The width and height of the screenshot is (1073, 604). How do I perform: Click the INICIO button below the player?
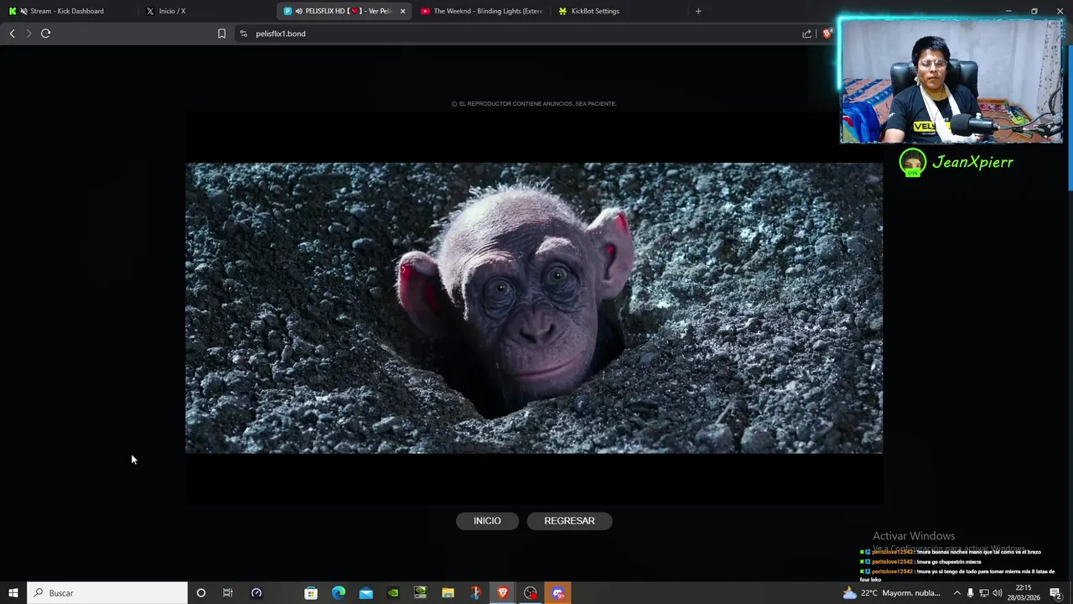[x=487, y=521]
